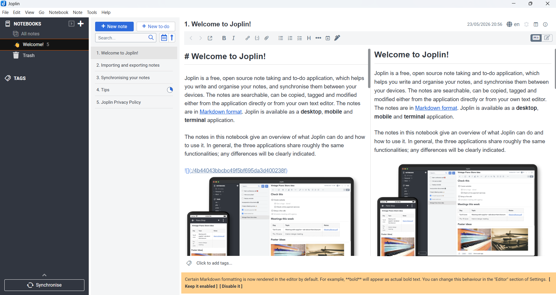This screenshot has width=556, height=295.
Task: Click the rendered screenshot image in viewer
Action: 457,210
